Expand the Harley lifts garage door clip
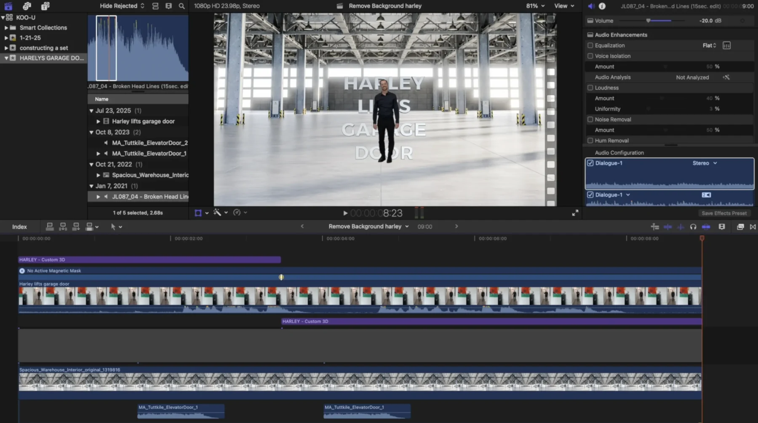Image resolution: width=758 pixels, height=423 pixels. click(98, 121)
